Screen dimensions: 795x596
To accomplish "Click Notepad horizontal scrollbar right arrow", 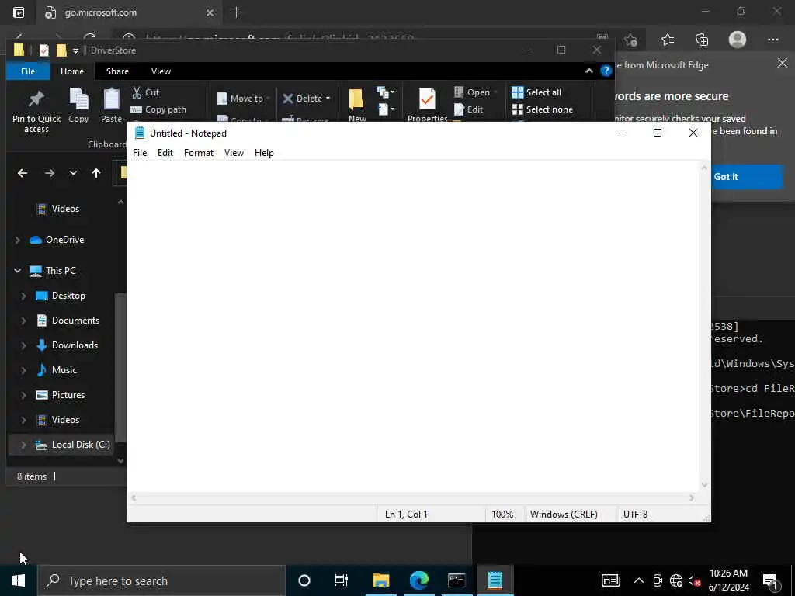I will click(692, 498).
